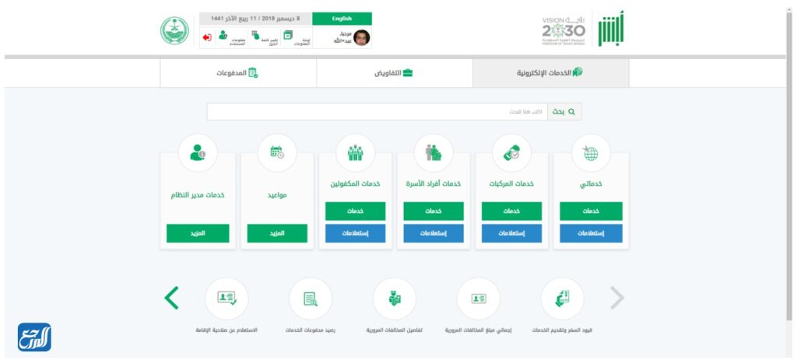Click the user profile photo
The image size is (797, 363).
coord(361,37)
